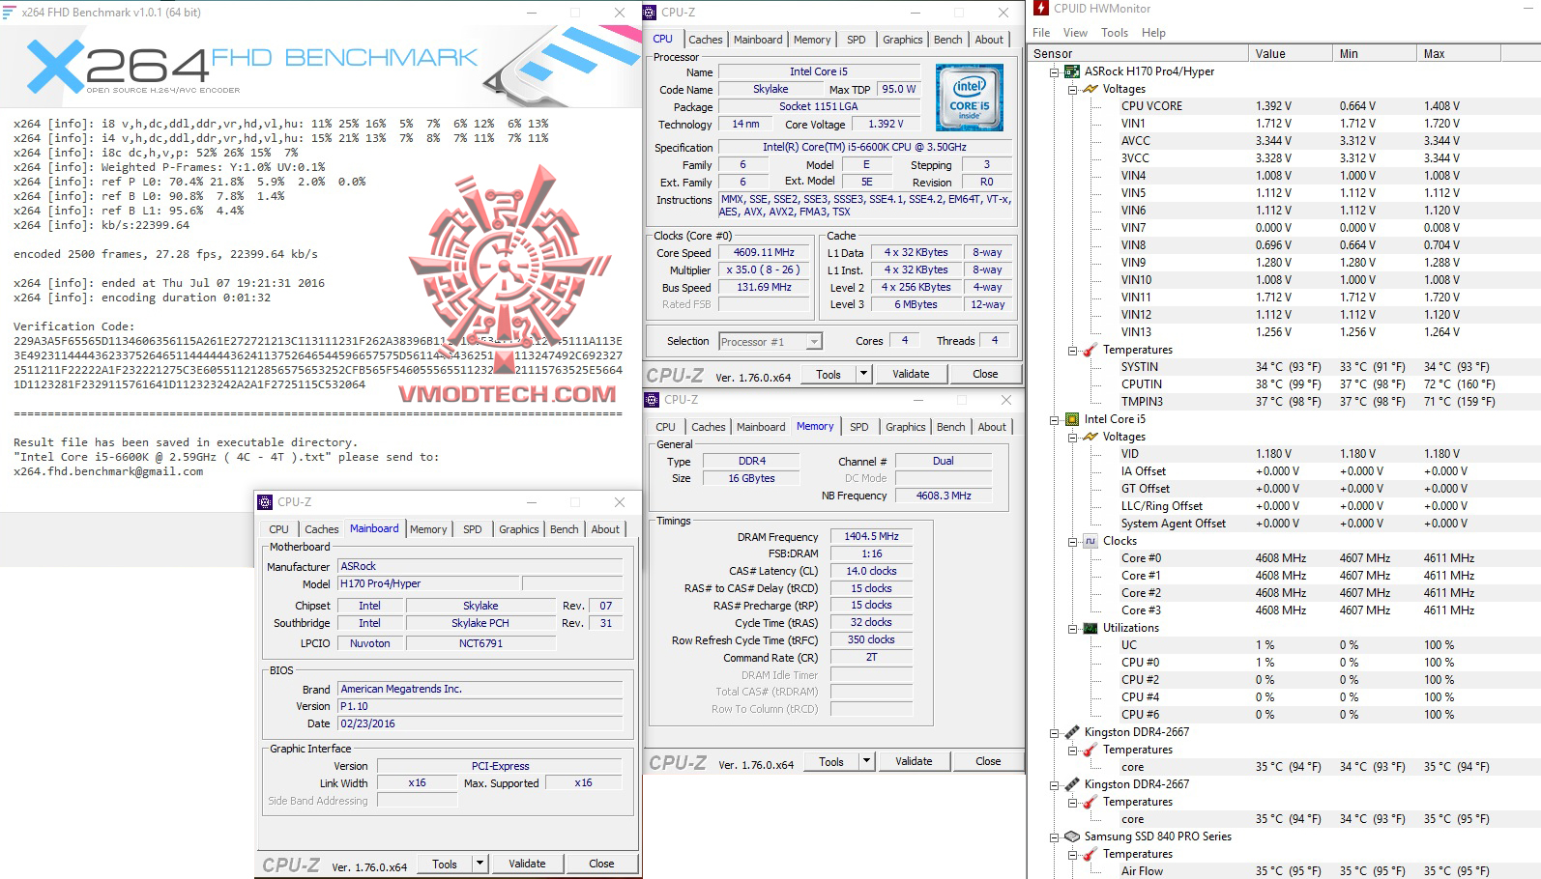Open the Tools menu in HWMonitor
1541x879 pixels.
pos(1115,33)
